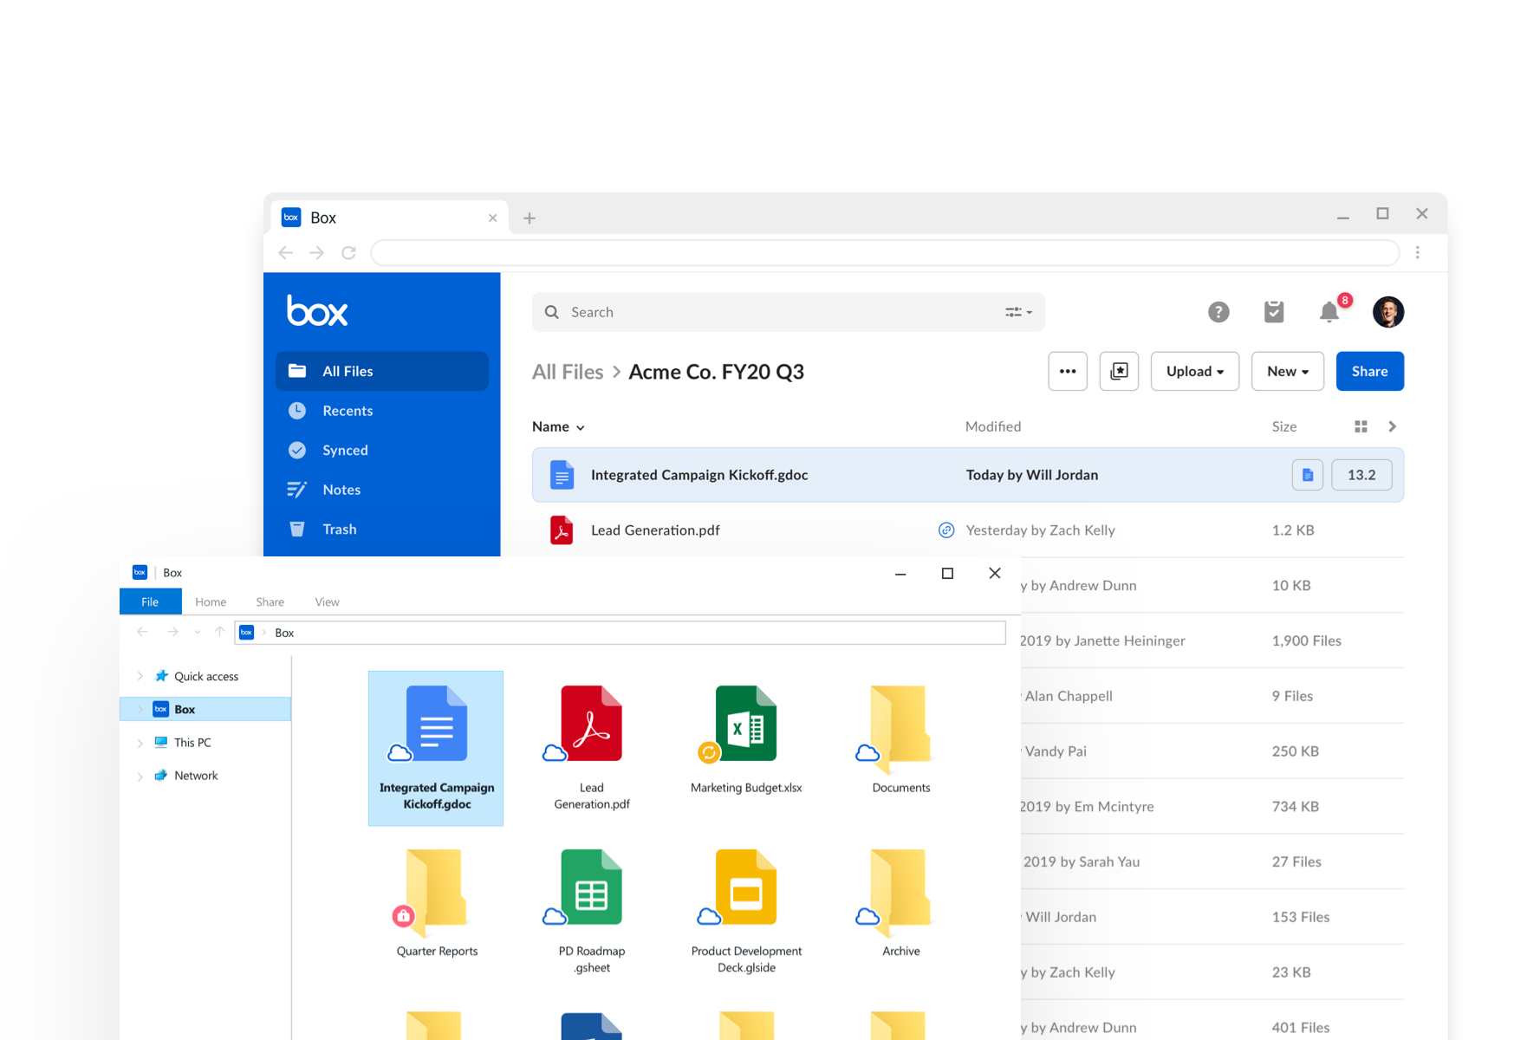Click the browser forward arrow
1527x1040 pixels.
tap(317, 252)
